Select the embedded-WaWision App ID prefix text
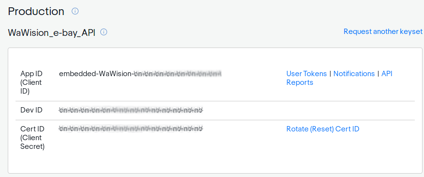Screen dimensions: 424x177 click(x=96, y=74)
